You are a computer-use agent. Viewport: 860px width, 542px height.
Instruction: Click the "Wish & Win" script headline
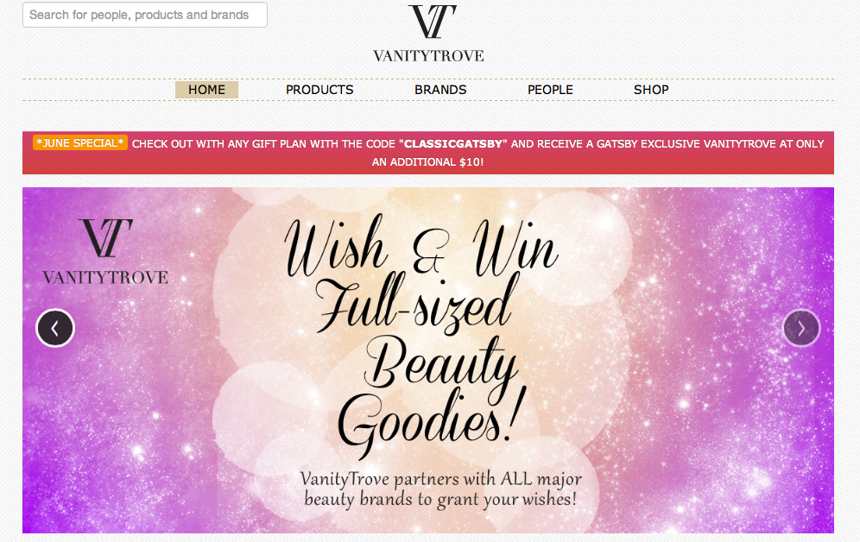pyautogui.click(x=421, y=247)
